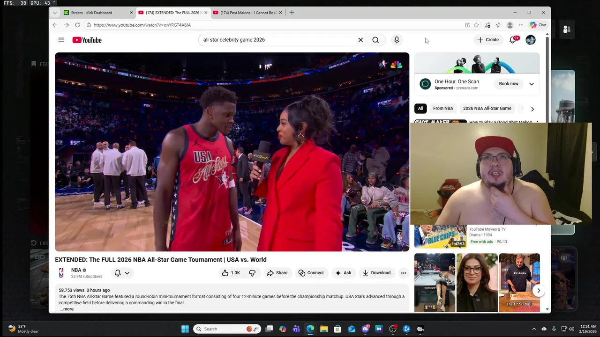Open the YouTube guide hamburger menu
Viewport: 600px width, 337px height.
pyautogui.click(x=61, y=40)
